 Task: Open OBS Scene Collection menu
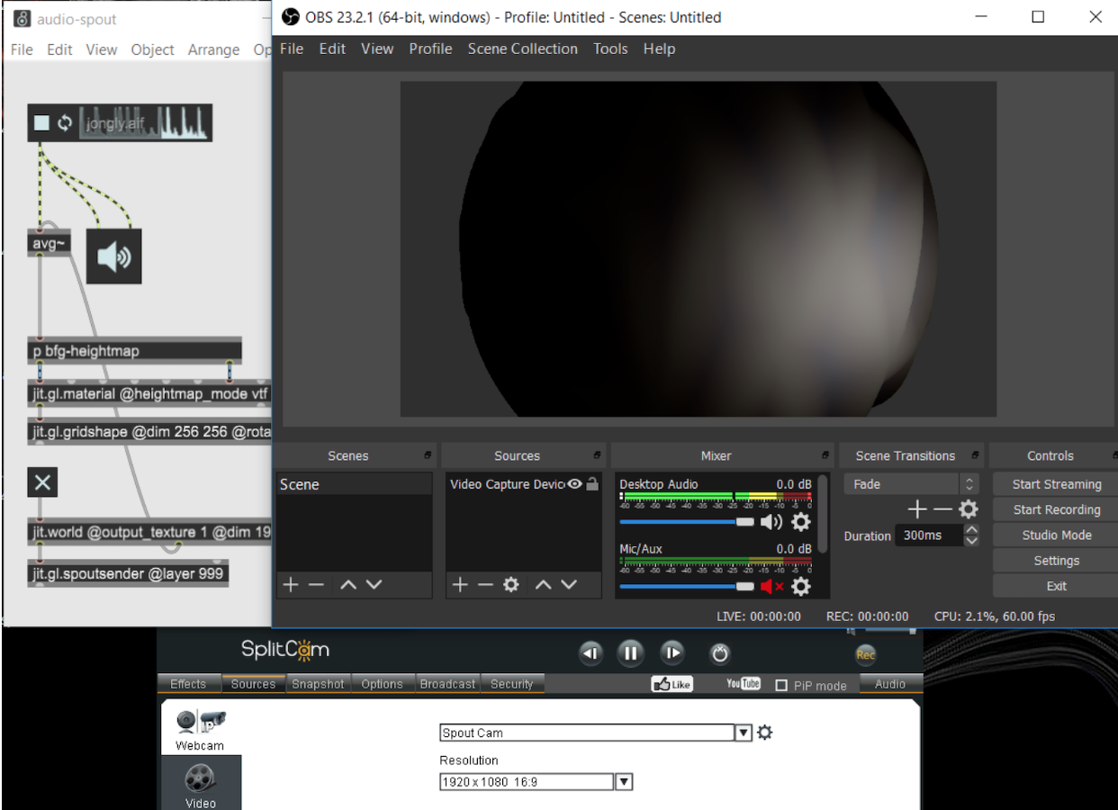tap(523, 49)
